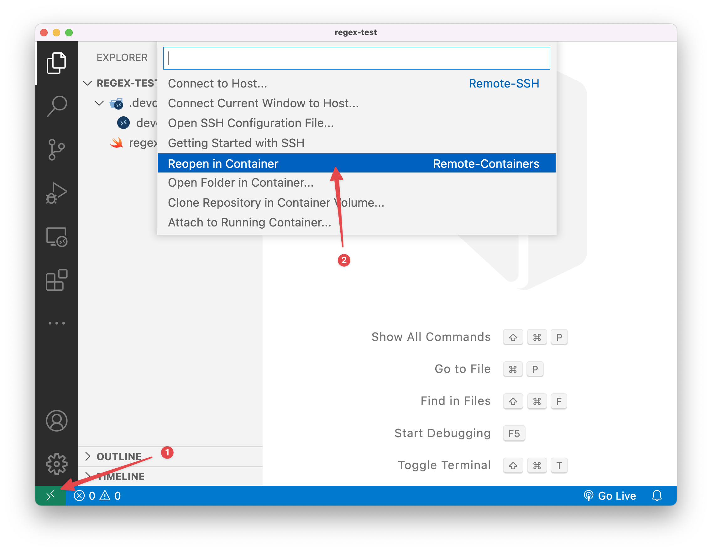Screen dimensions: 712x552
Task: Show additional views via ellipsis icon
Action: click(56, 323)
